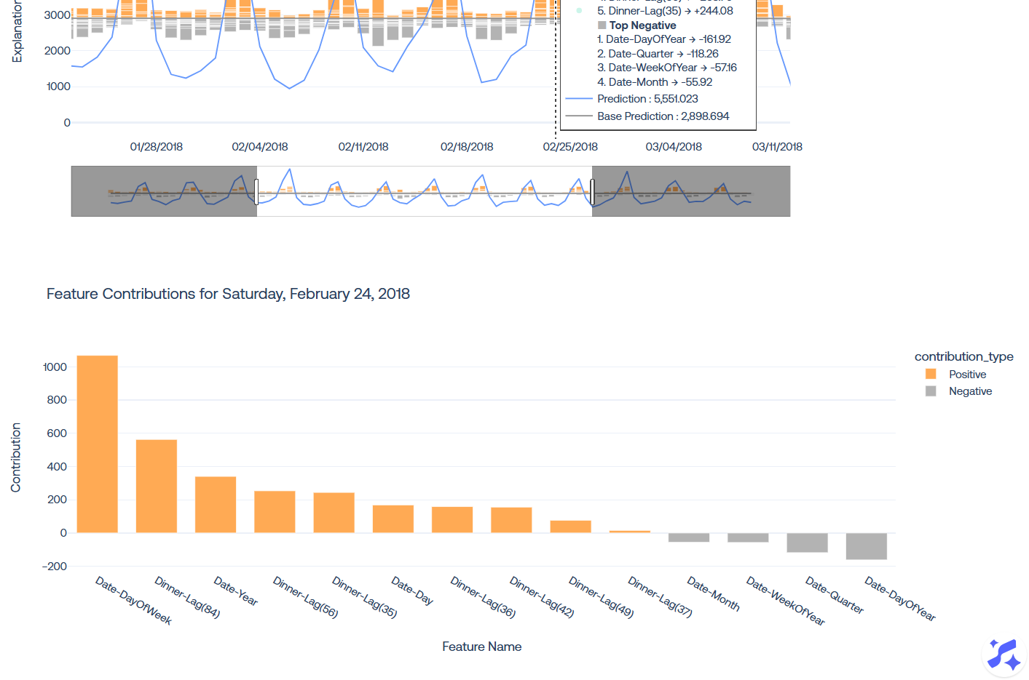This screenshot has width=1029, height=680.
Task: Click the gray Date-DayOfYear bar
Action: click(866, 546)
